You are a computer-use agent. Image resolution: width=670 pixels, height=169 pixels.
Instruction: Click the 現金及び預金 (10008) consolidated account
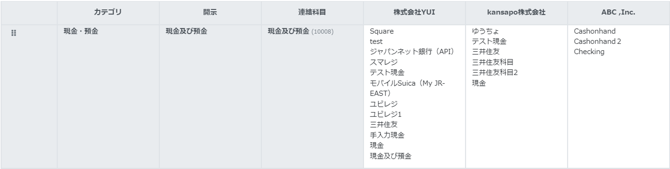click(300, 31)
